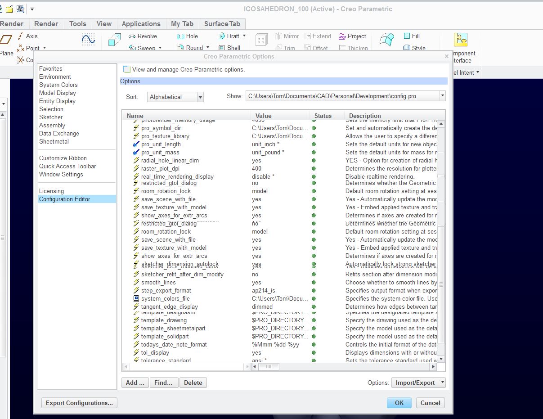Click the options table vertical scrollbar down arrow
This screenshot has height=419, width=543.
(441, 359)
